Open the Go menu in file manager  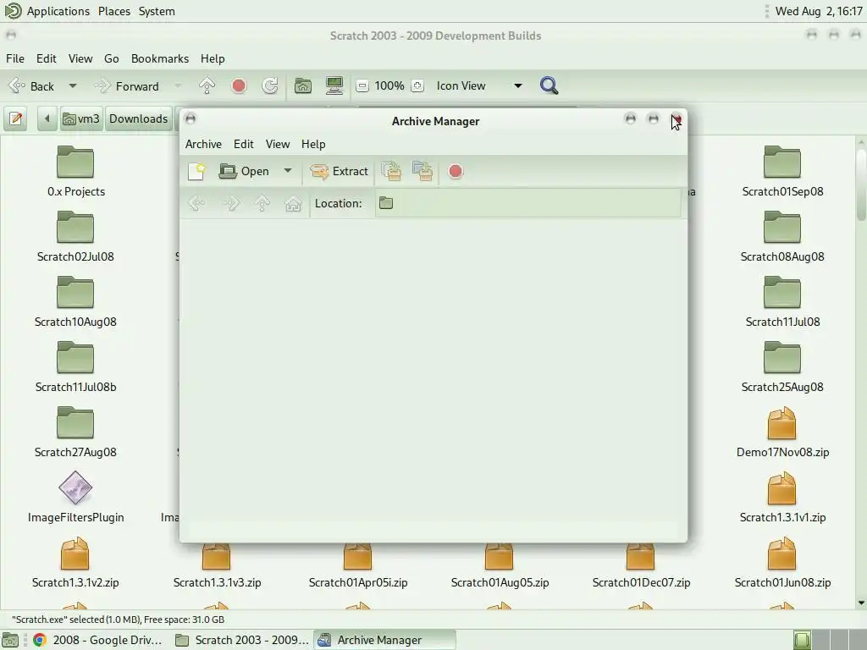coord(111,58)
